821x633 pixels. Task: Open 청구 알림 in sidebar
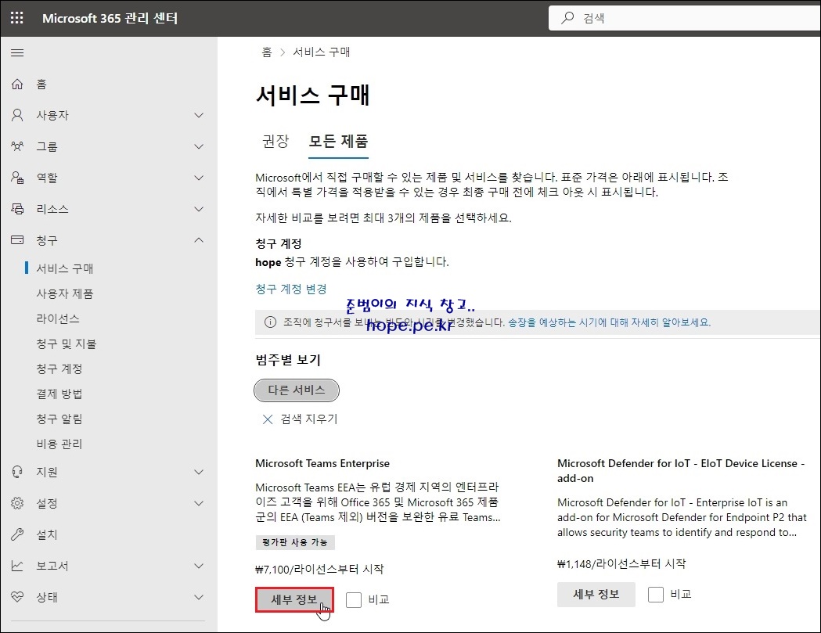coord(59,419)
